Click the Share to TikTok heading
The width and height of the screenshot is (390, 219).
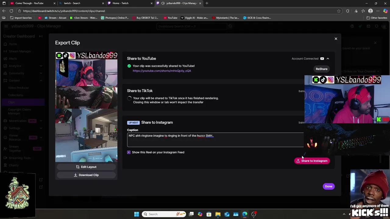pos(140,91)
